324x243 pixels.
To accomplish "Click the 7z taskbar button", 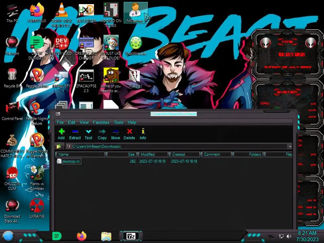I will click(131, 236).
